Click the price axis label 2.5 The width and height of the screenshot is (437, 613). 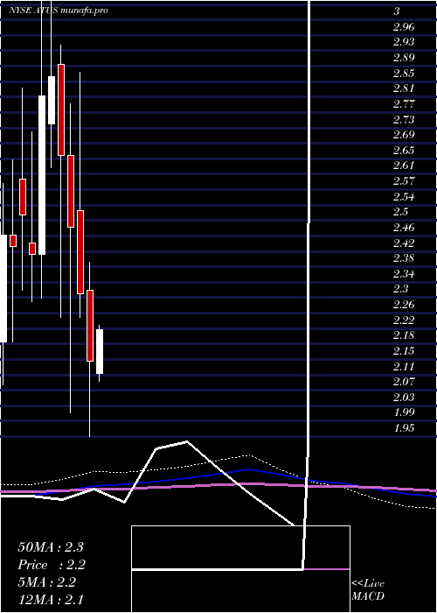coord(400,212)
